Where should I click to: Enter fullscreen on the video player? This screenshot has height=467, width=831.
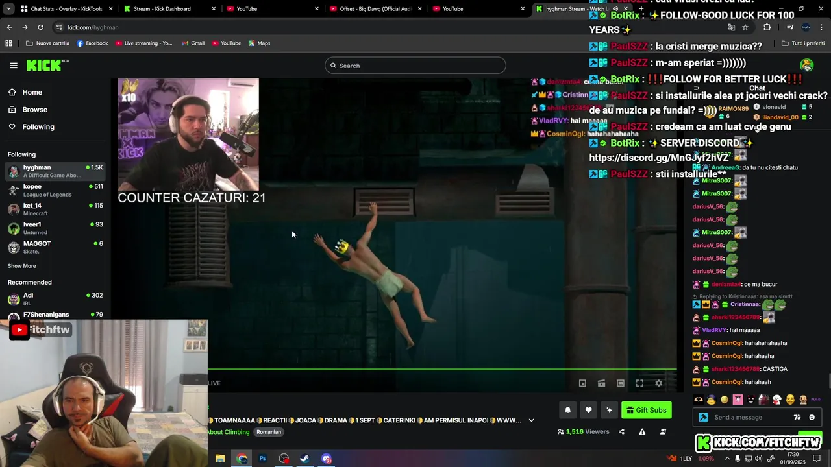pyautogui.click(x=639, y=383)
